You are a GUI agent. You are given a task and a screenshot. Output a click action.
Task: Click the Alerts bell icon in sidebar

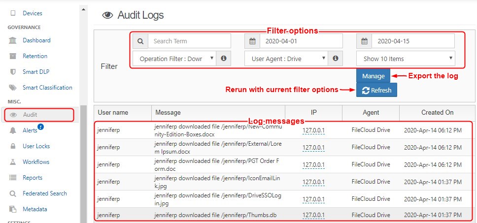13,130
